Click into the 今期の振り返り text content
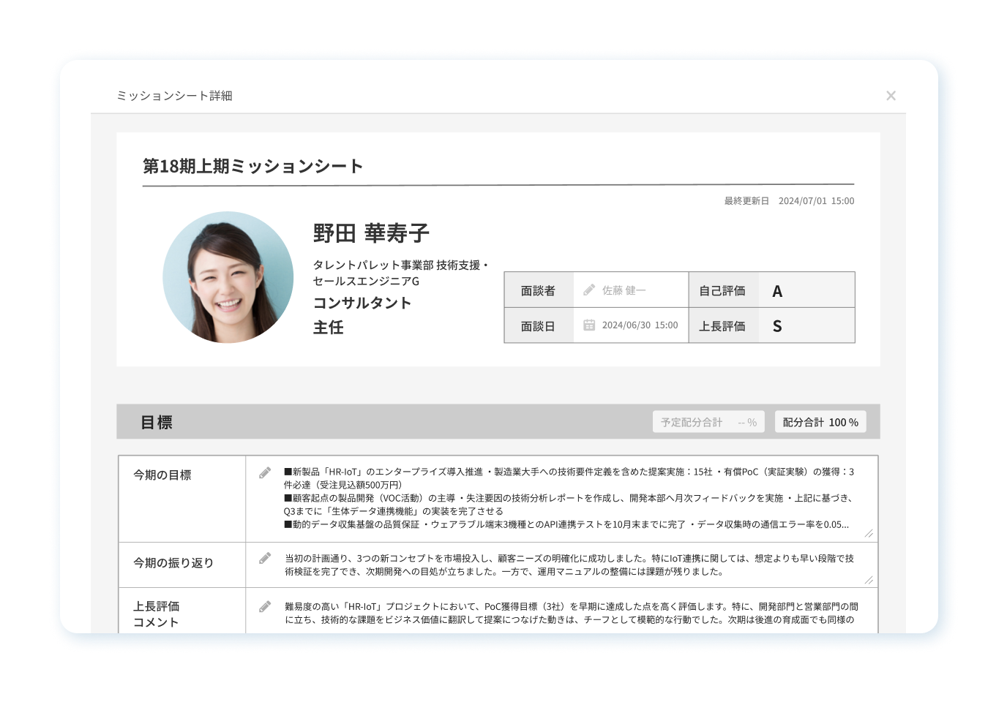 click(x=568, y=565)
